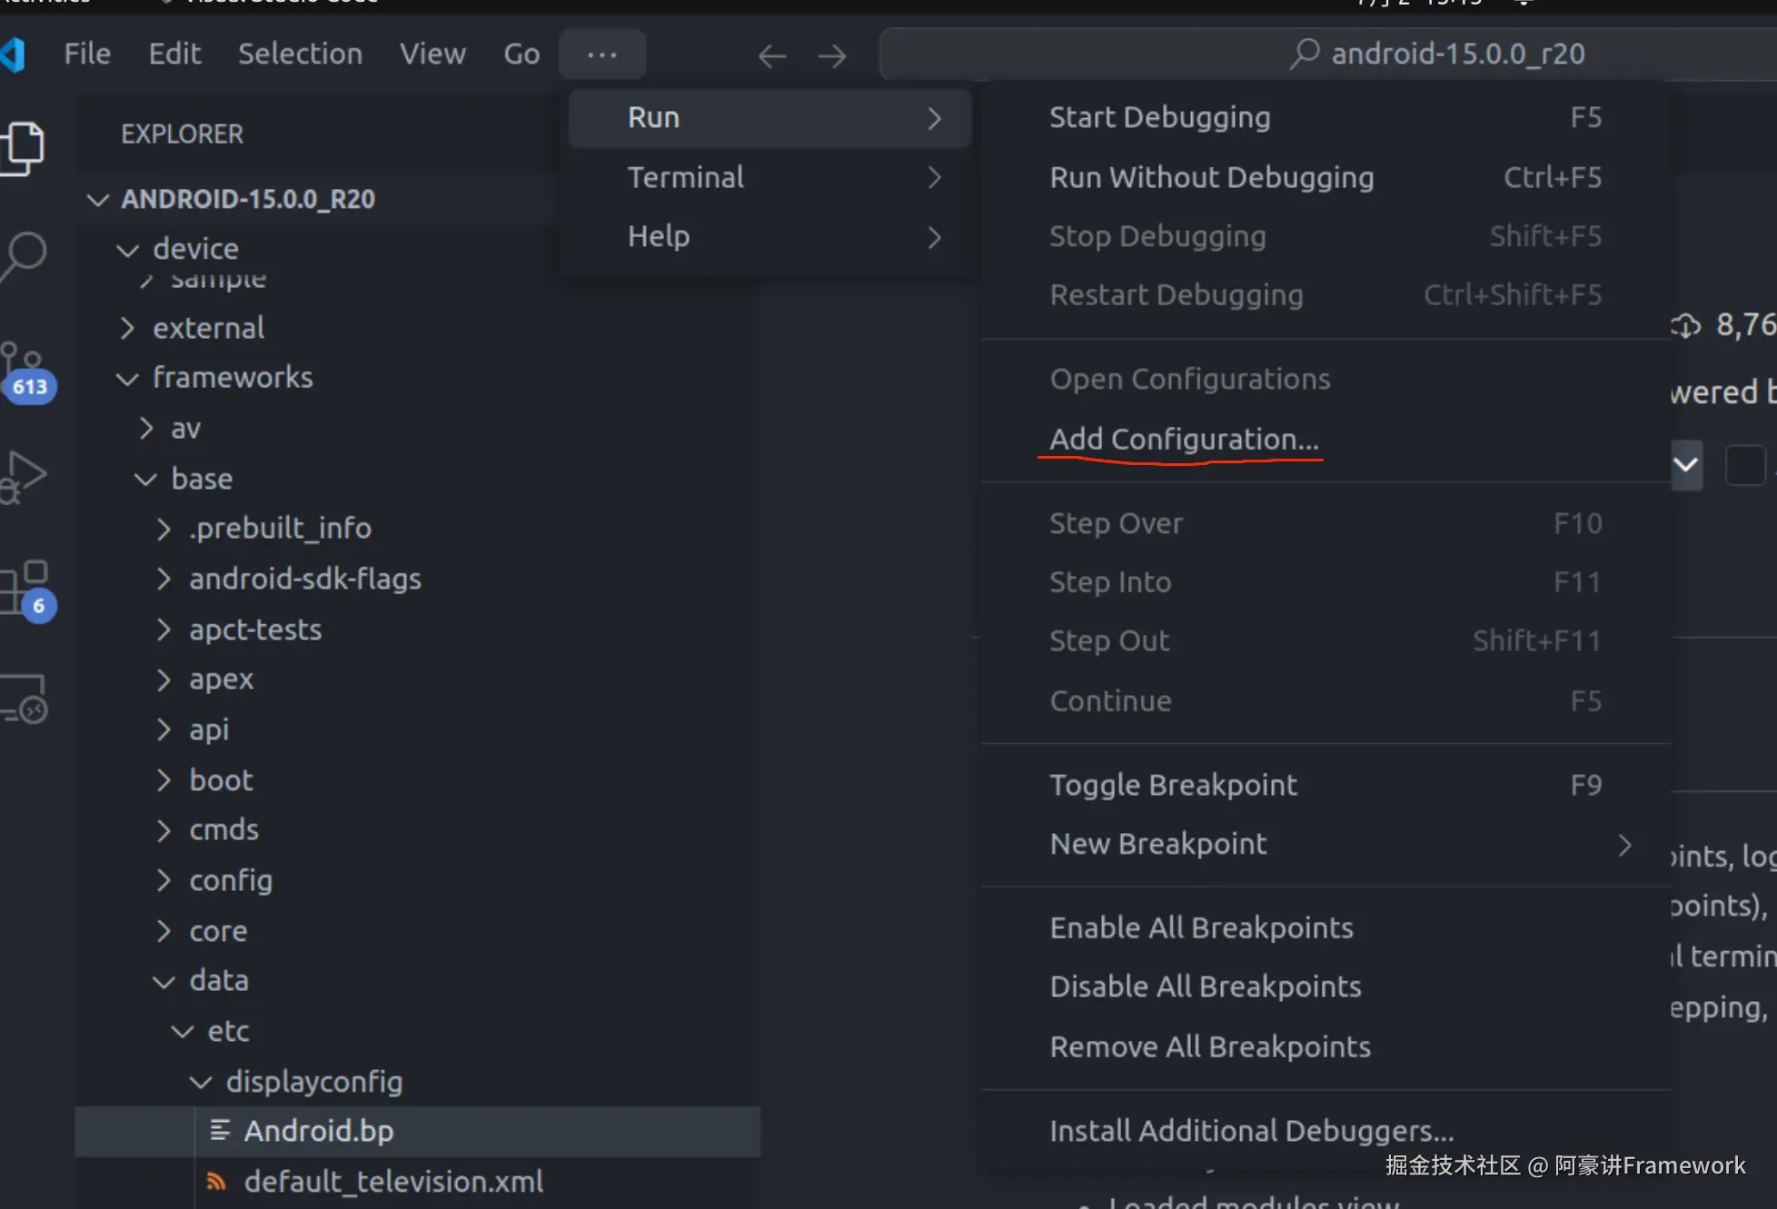Toggle the checkbox beside the dropdown

[x=1743, y=466]
